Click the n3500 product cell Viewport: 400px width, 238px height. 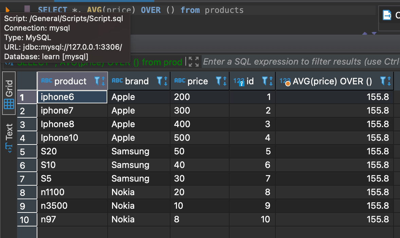coord(72,206)
